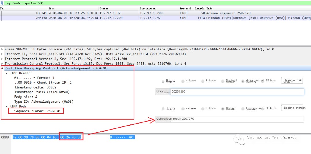This screenshot has height=154, width=311.
Task: Choose Binary system in the target base row
Action: (x=163, y=109)
